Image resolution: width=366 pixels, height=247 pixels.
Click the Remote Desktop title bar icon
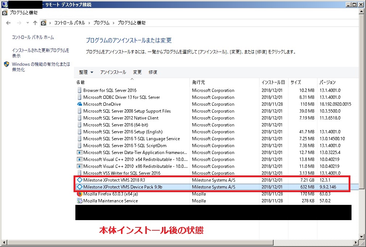[4, 4]
